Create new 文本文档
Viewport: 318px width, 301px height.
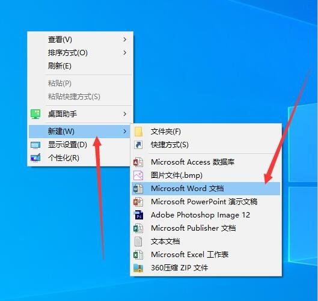click(206, 242)
